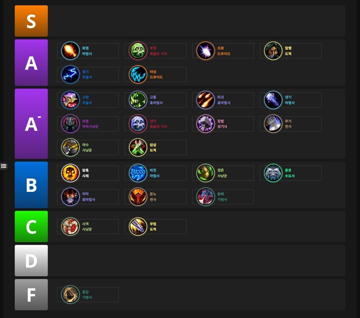This screenshot has height=318, width=360.
Task: Open the hooded Subtlety Rogue icon
Action: pyautogui.click(x=273, y=50)
